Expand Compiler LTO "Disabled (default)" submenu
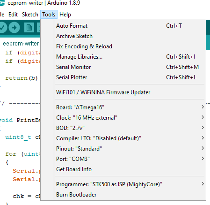 [x=123, y=138]
